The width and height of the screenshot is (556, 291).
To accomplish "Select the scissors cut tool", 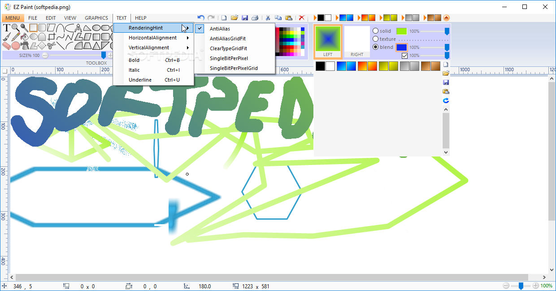I will 51,45.
